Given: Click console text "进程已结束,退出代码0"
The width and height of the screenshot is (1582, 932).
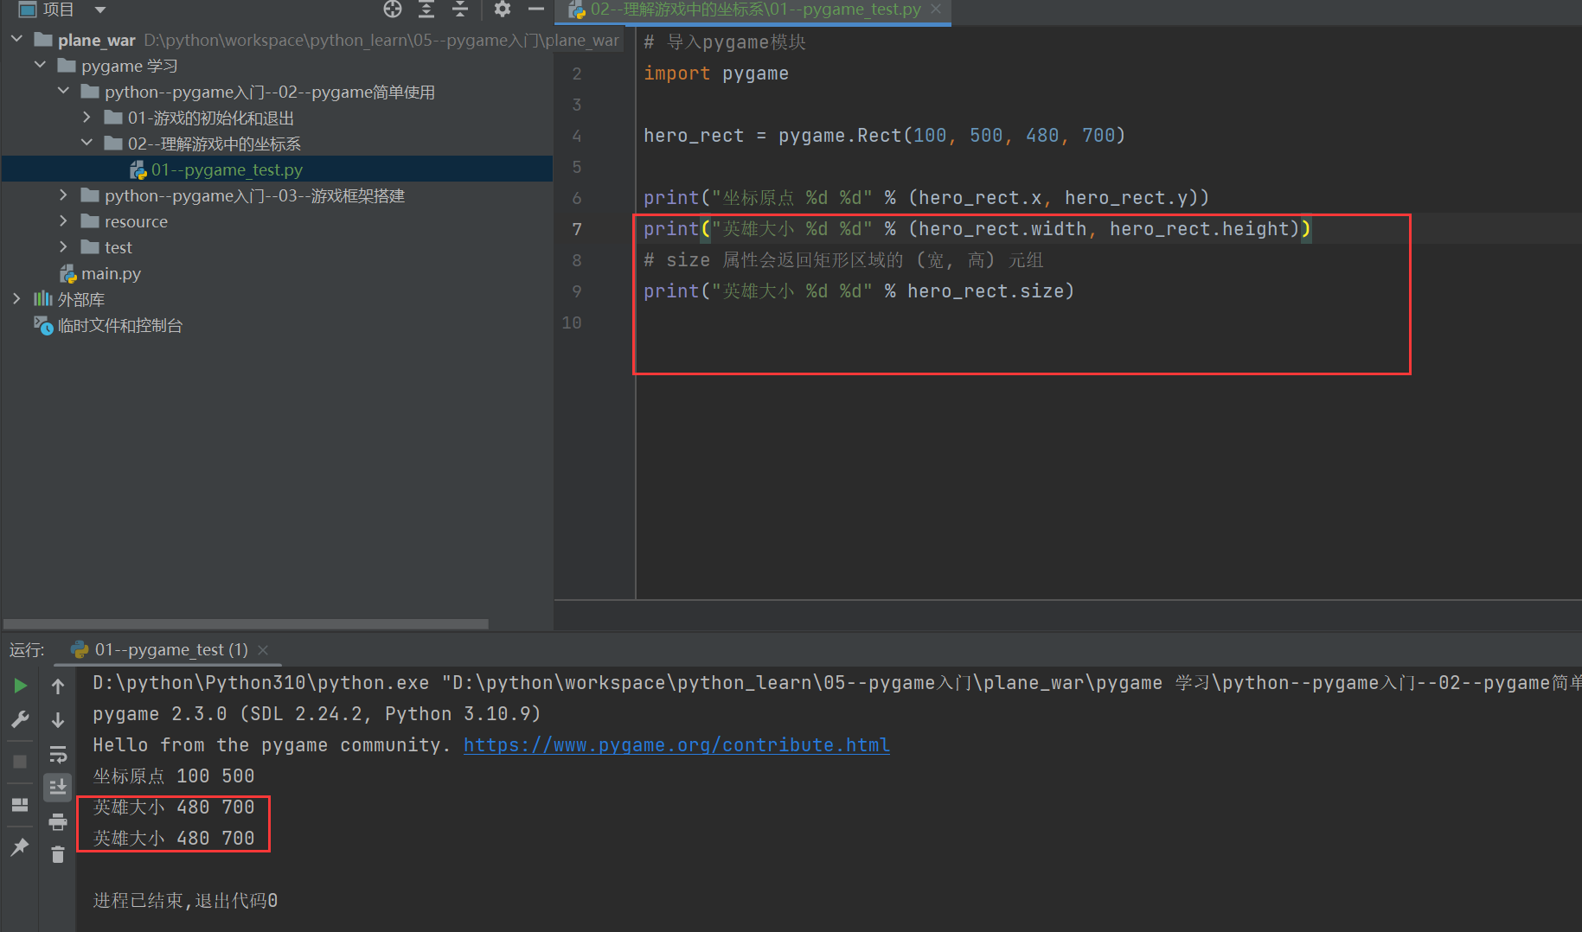Looking at the screenshot, I should pyautogui.click(x=185, y=901).
